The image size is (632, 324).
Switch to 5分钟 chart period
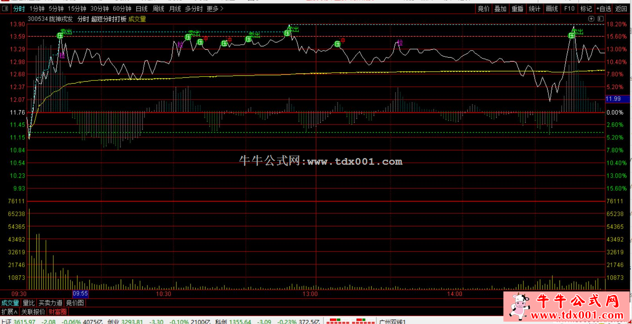(56, 9)
